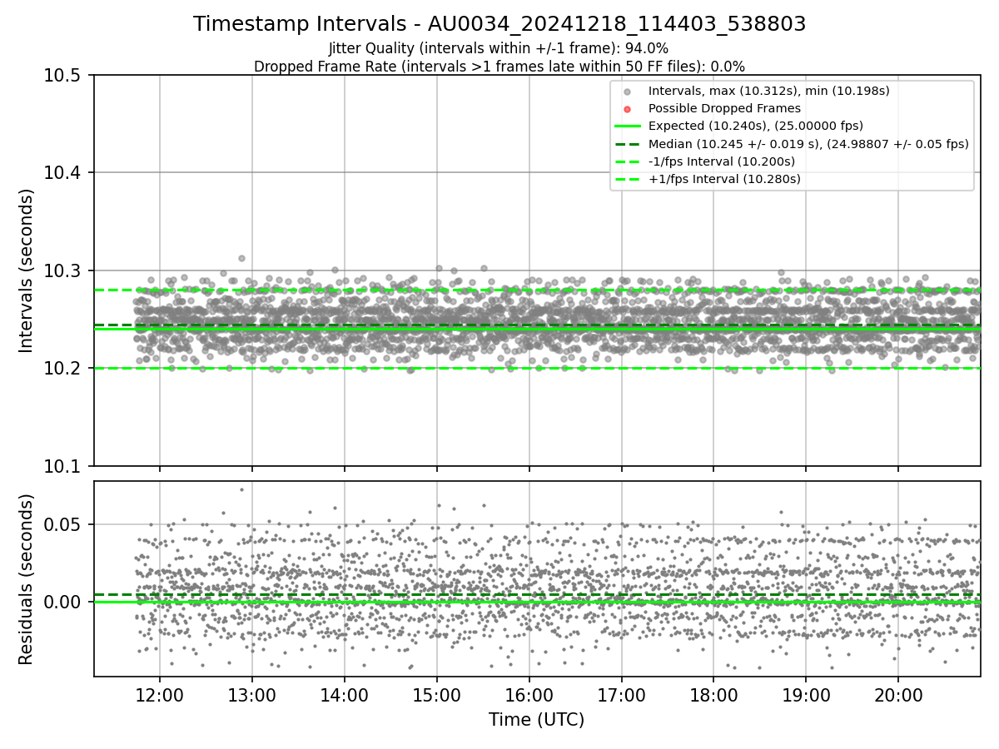Click the 14:00 time tick label
This screenshot has width=999, height=749.
[x=345, y=696]
